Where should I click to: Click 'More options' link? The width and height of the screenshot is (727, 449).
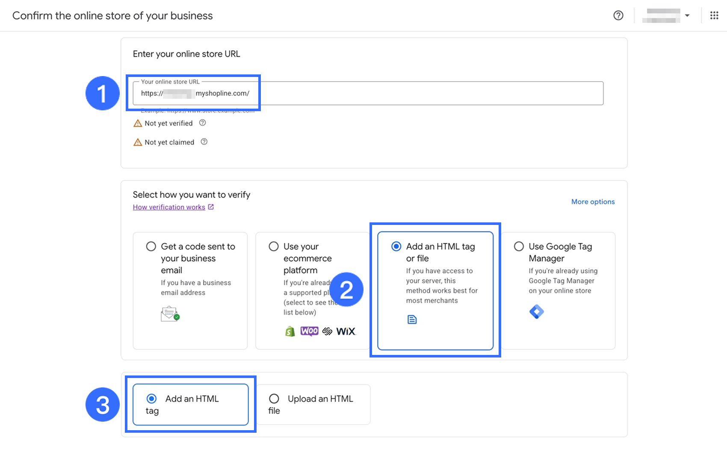pos(593,202)
